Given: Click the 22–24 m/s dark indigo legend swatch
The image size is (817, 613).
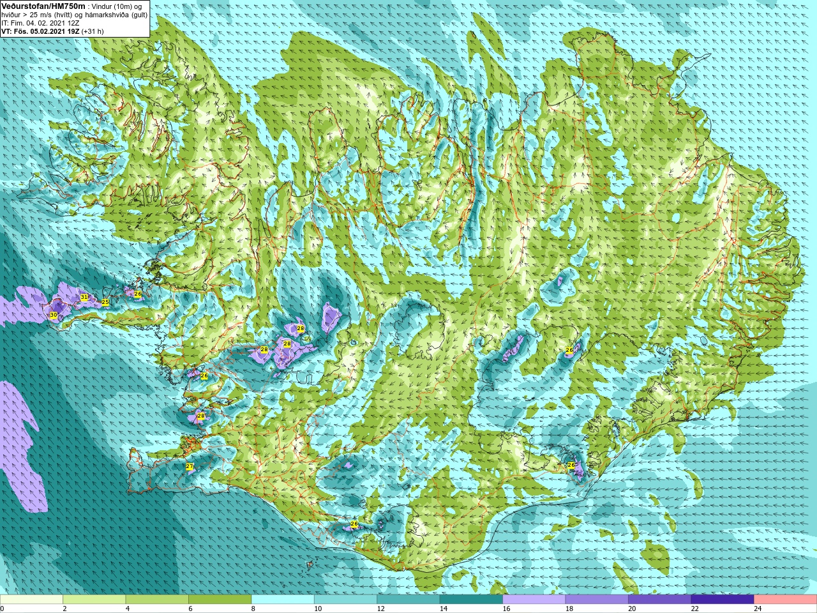Looking at the screenshot, I should pos(723,600).
